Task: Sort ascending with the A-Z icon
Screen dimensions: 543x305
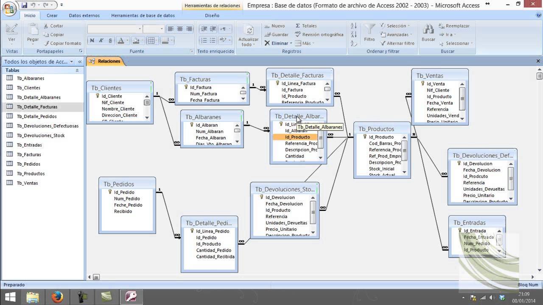Action: click(x=354, y=26)
